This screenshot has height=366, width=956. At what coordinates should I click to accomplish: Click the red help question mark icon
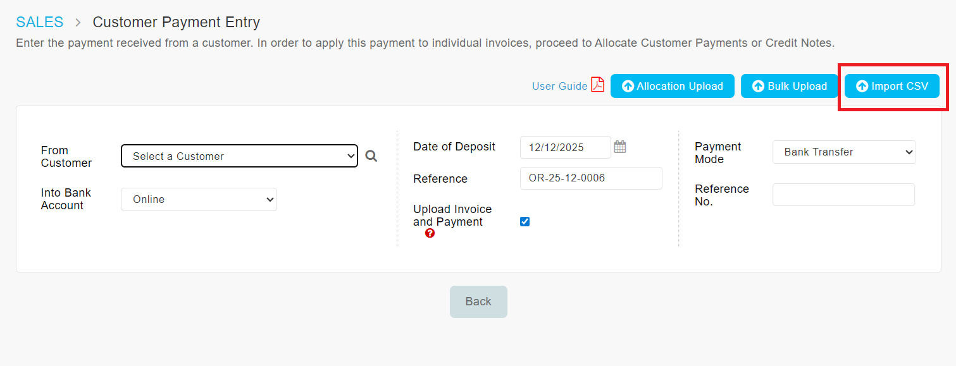tap(430, 233)
